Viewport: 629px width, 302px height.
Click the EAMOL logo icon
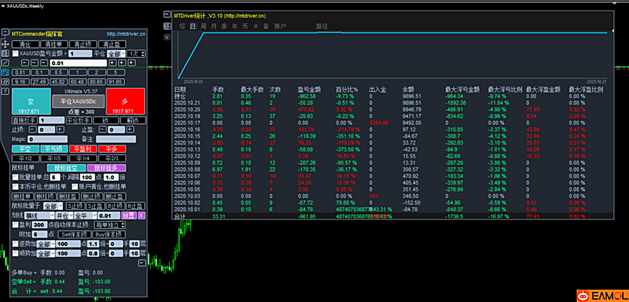[x=583, y=296]
